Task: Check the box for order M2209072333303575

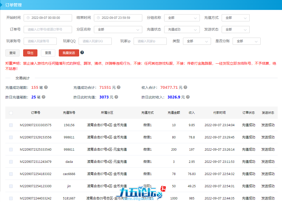Action: [11, 125]
